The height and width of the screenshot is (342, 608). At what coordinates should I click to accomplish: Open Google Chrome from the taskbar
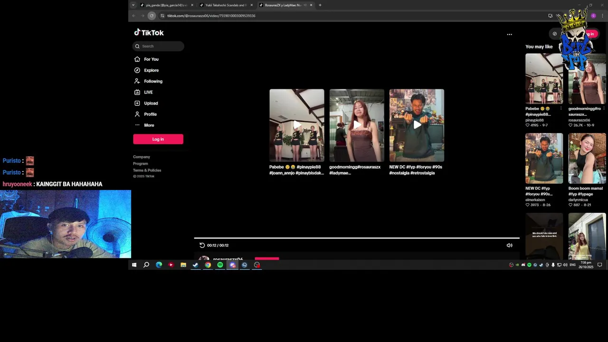[208, 265]
